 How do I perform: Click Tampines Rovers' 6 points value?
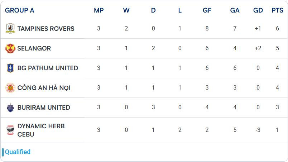(277, 29)
